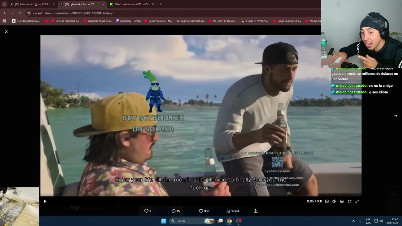Close the S0rie1 Kick VOD tab
The height and width of the screenshot is (226, 402).
pos(153,4)
